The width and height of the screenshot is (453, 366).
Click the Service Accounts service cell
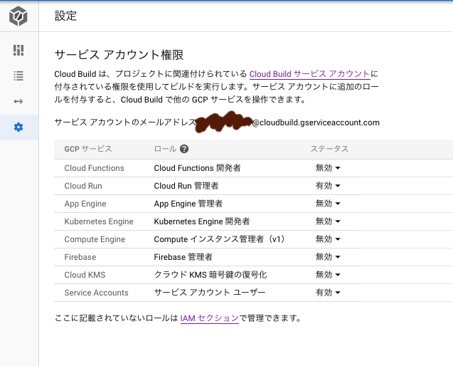point(96,293)
